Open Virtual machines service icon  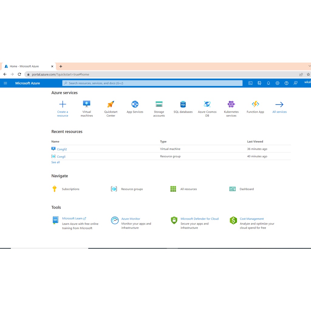(x=87, y=104)
